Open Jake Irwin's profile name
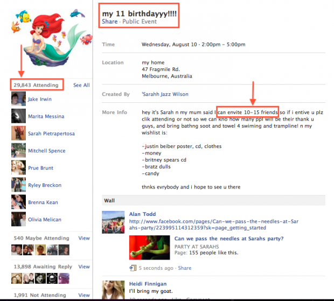Viewport: 334px width, 301px height. coord(40,99)
